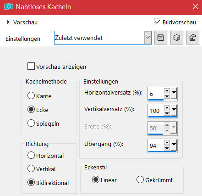The height and width of the screenshot is (196, 202).
Task: Click the reset to default arrow icon
Action: point(193,38)
